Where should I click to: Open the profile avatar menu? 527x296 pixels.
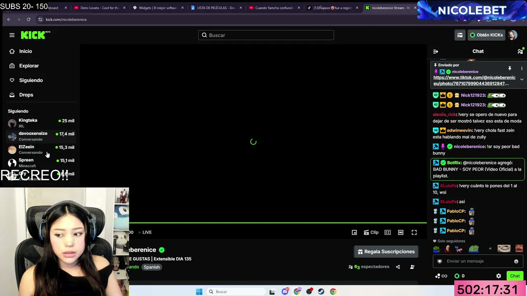pyautogui.click(x=513, y=35)
